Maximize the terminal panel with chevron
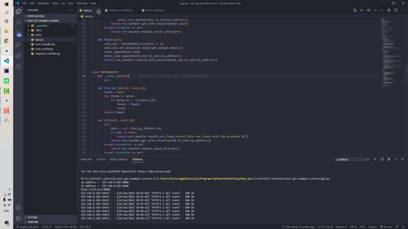Screen dimensions: 408x229 (x=395, y=160)
